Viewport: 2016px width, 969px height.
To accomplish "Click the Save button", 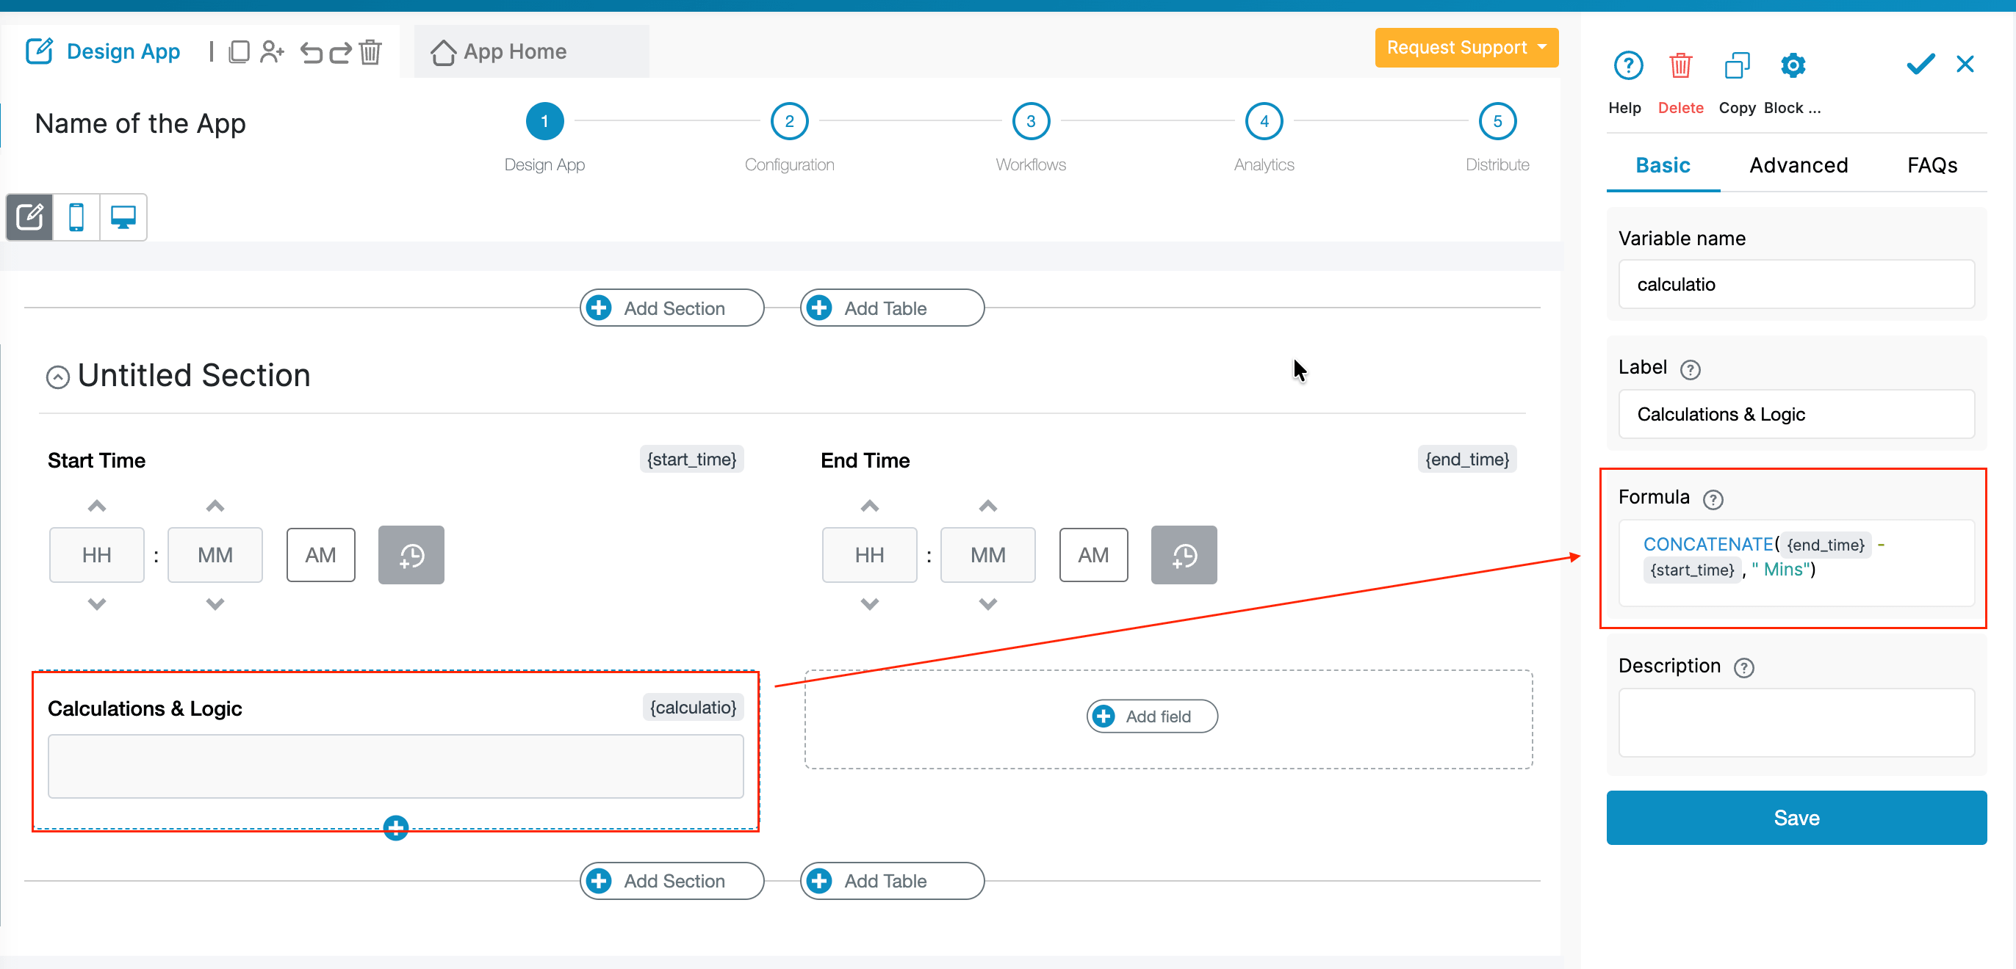I will (x=1796, y=817).
